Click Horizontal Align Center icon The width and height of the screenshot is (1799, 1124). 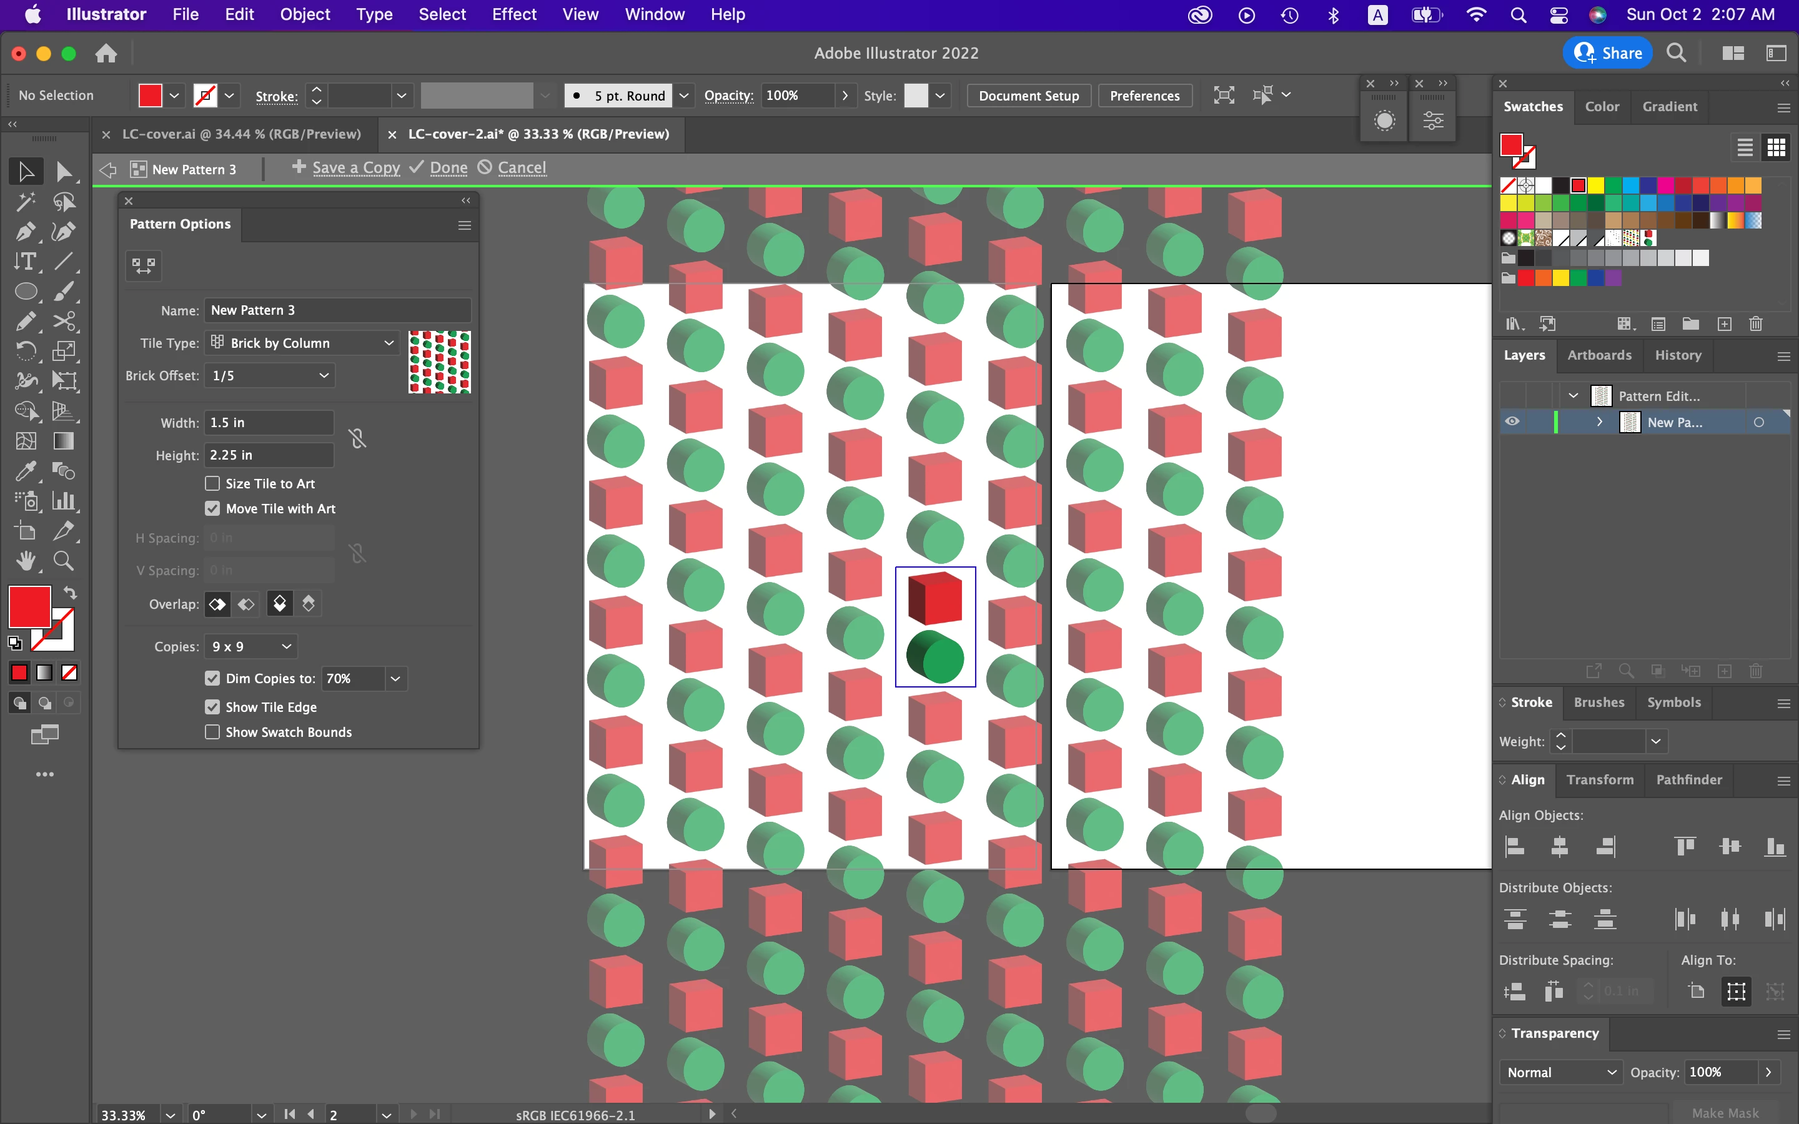1560,846
